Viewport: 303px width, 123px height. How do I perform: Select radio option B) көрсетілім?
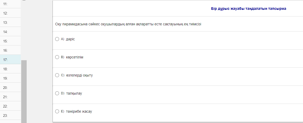[x=57, y=57]
